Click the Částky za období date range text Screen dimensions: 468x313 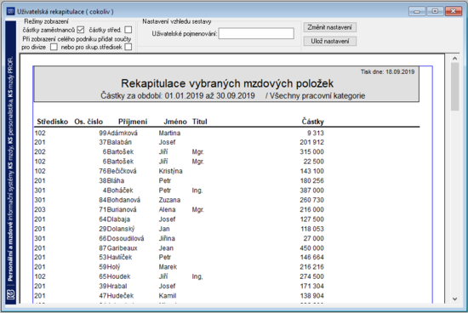coord(178,96)
